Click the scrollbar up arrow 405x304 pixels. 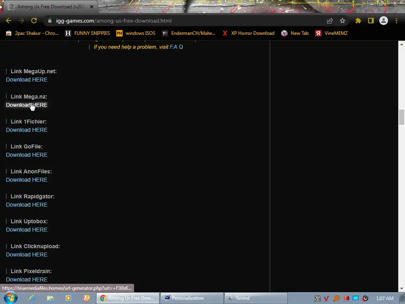point(401,44)
